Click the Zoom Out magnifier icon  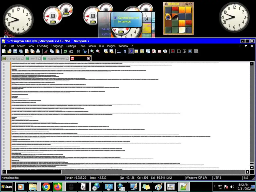coord(98,51)
